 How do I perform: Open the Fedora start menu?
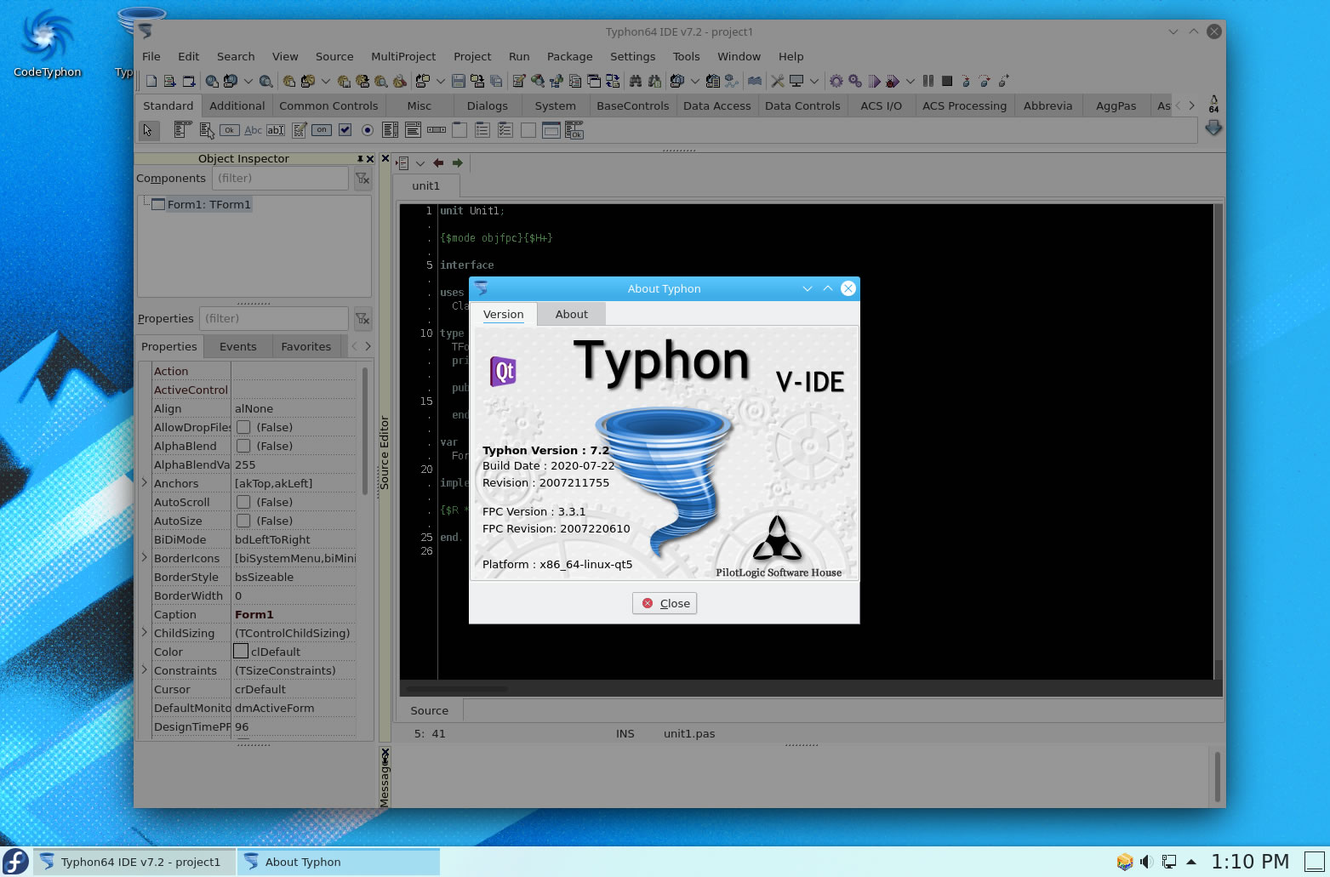15,862
